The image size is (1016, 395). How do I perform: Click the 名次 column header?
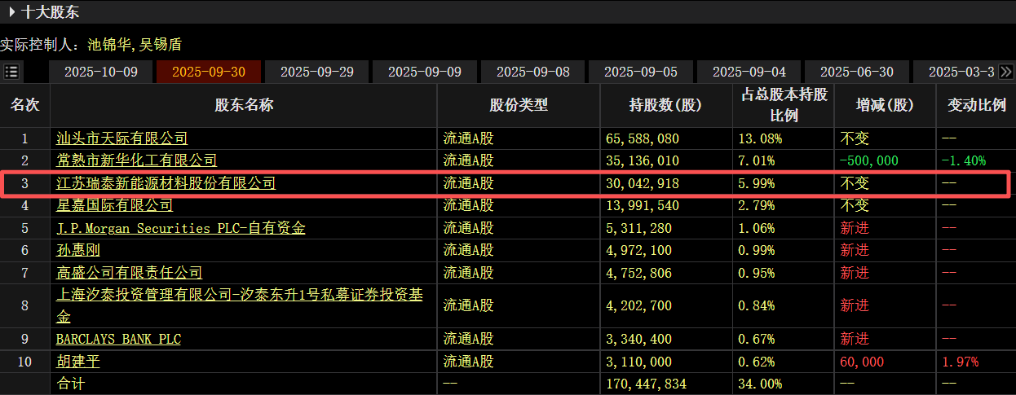coord(24,105)
